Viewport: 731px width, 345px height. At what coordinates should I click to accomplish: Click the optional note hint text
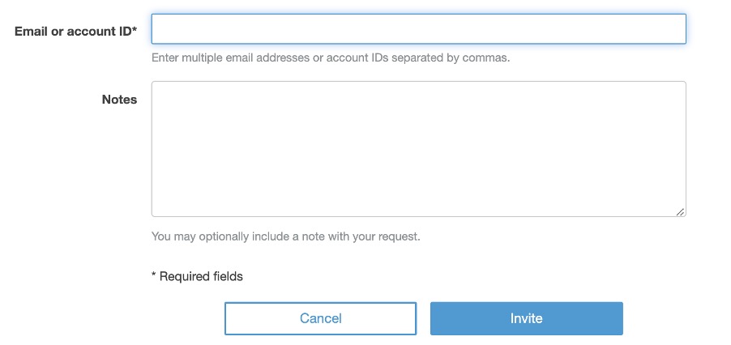click(286, 237)
